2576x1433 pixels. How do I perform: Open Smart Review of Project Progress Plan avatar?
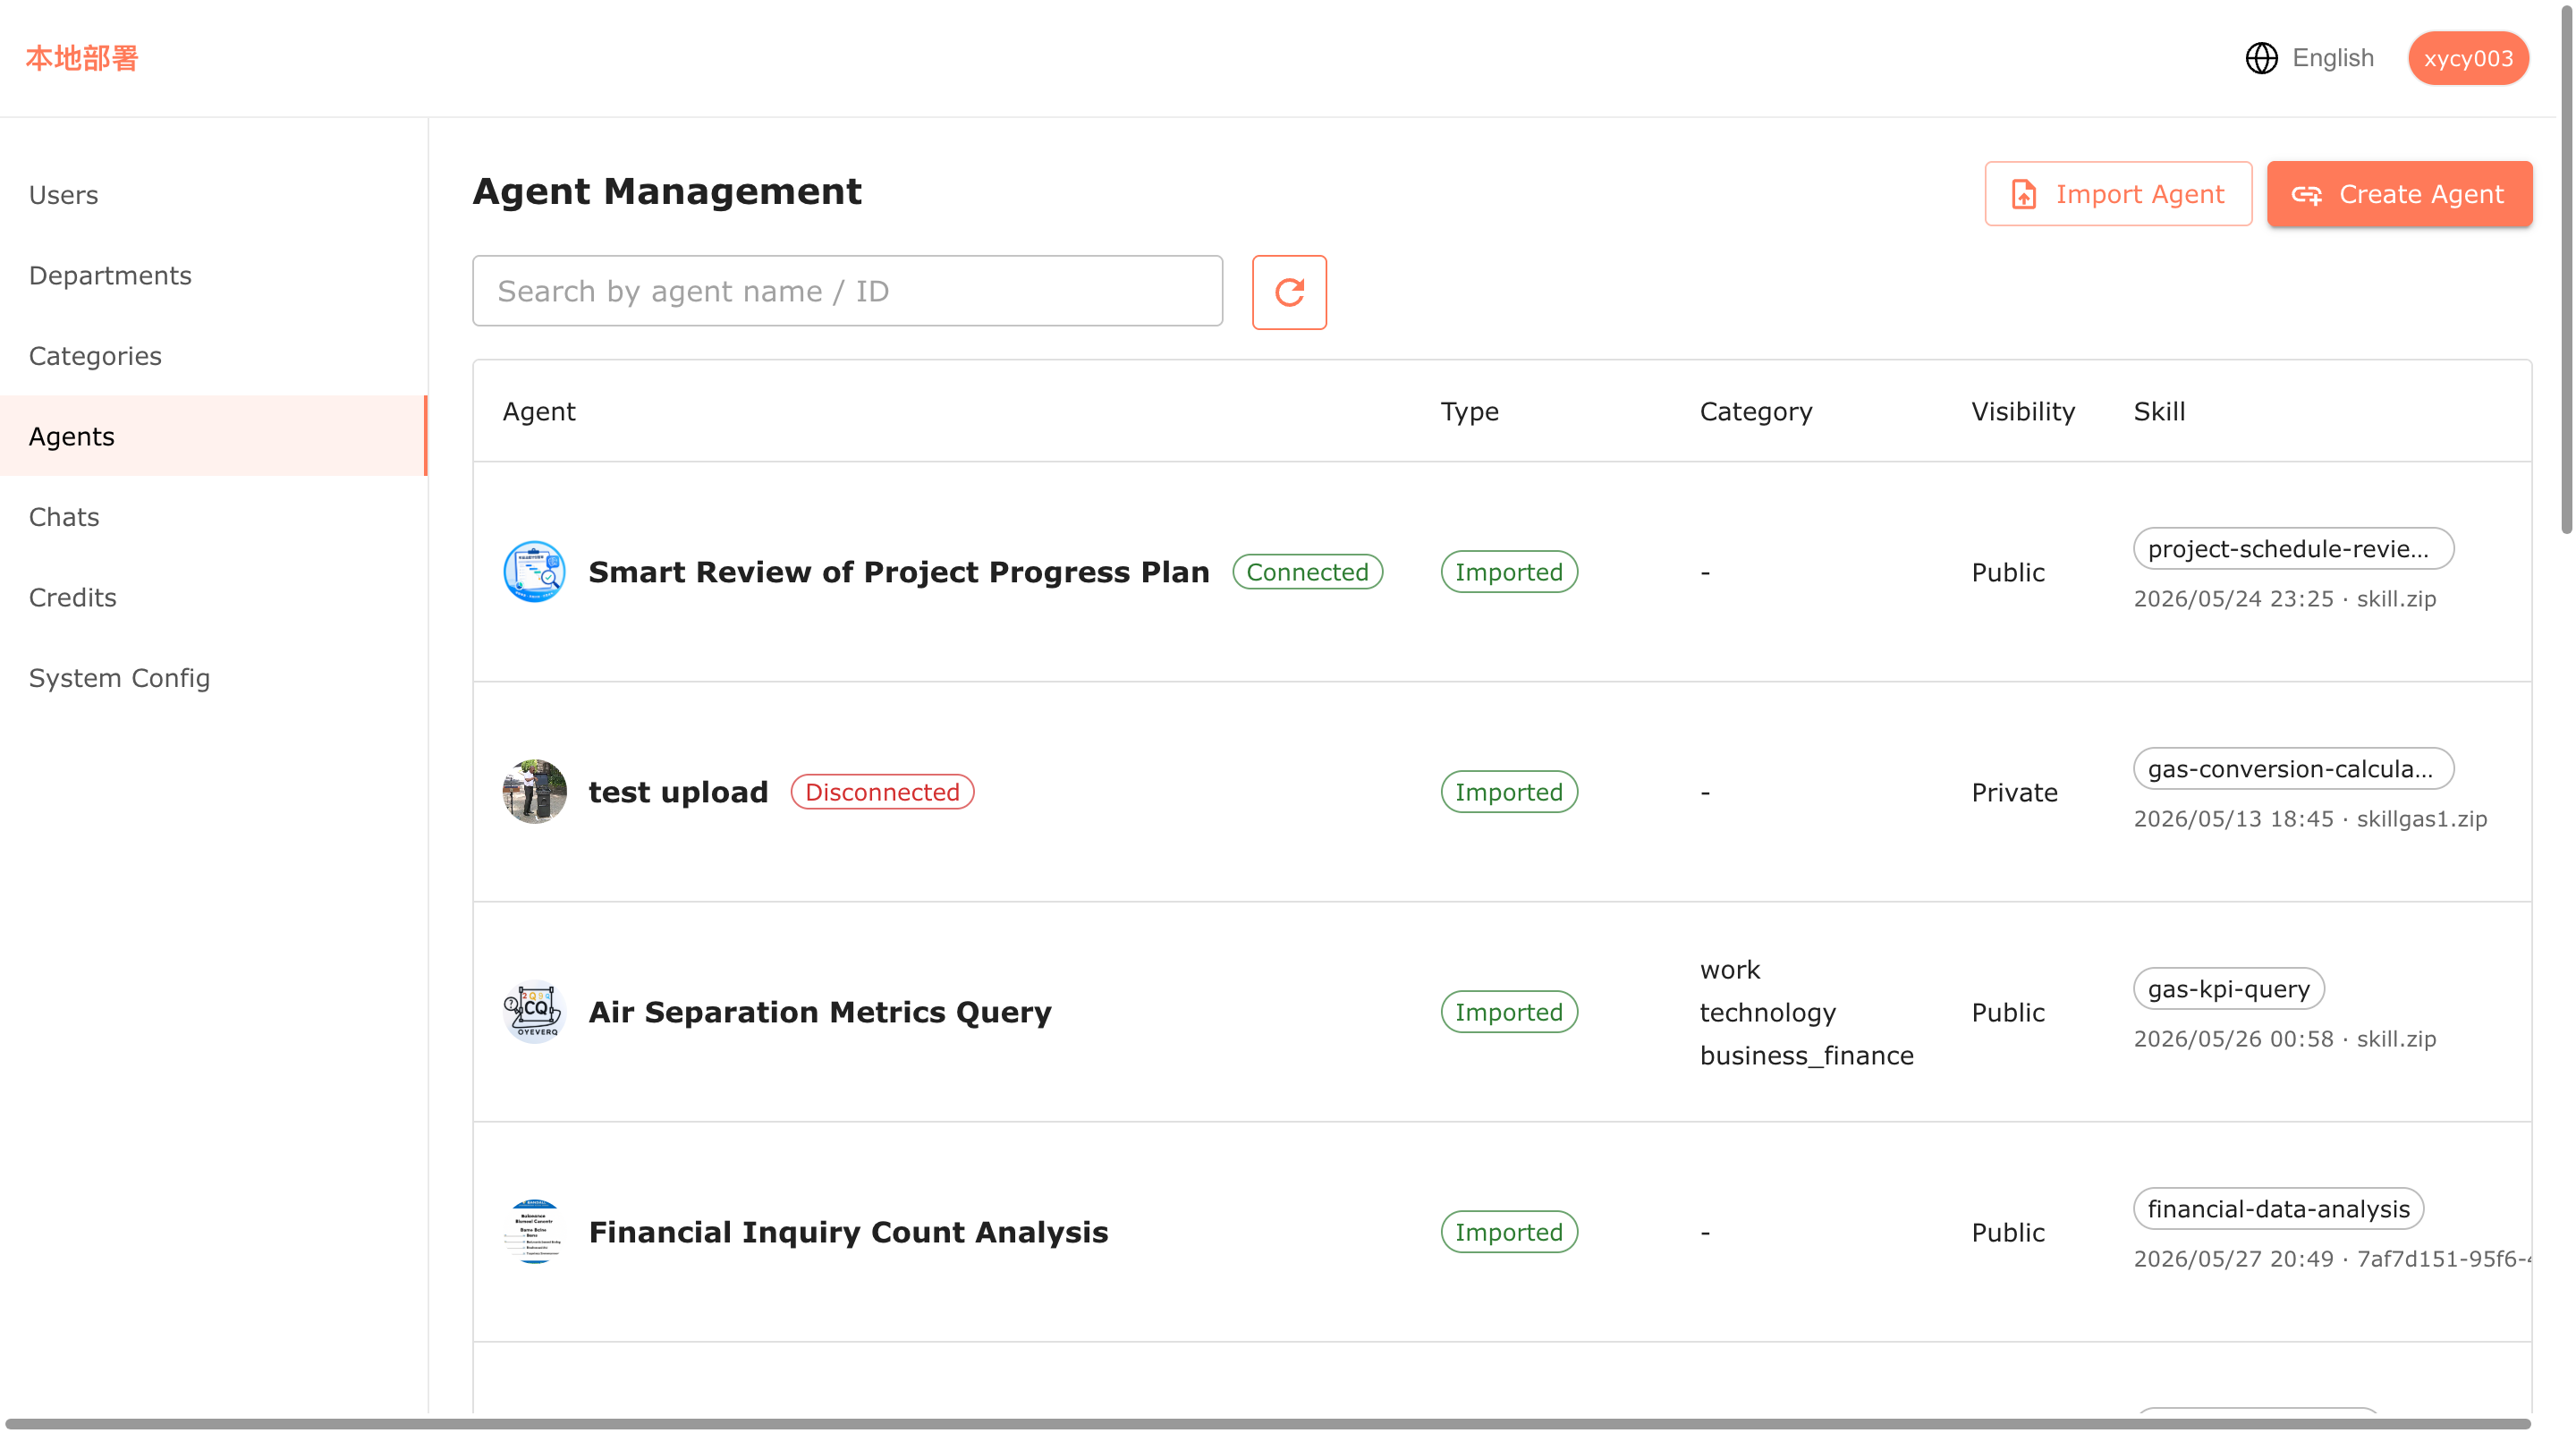[x=534, y=572]
